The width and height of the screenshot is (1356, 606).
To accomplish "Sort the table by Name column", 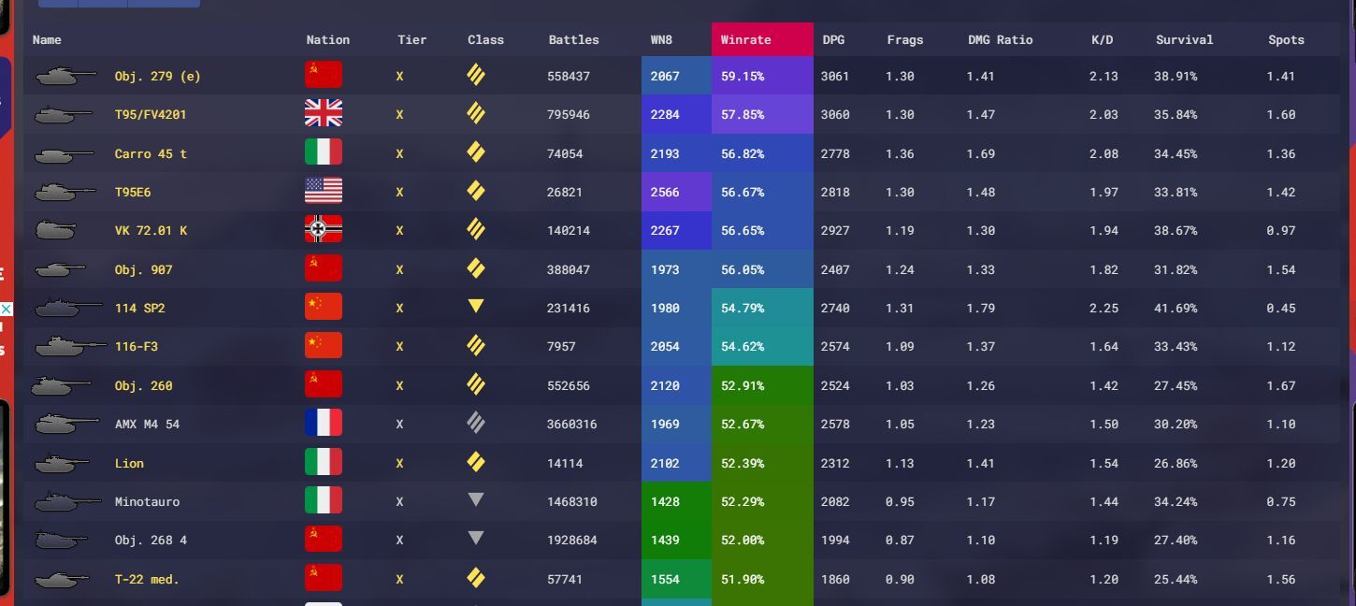I will pos(47,39).
